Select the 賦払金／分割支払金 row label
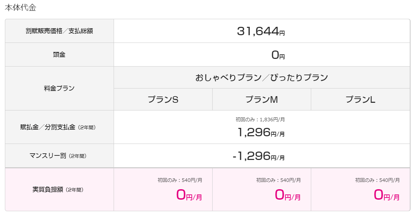Screen dimensions: 414x215 pos(58,127)
